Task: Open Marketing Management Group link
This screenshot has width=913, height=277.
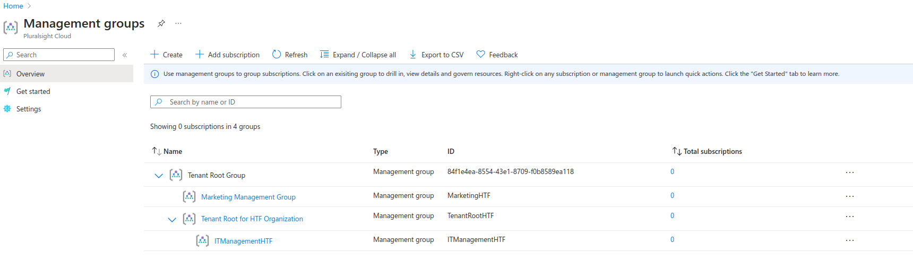Action: point(248,197)
